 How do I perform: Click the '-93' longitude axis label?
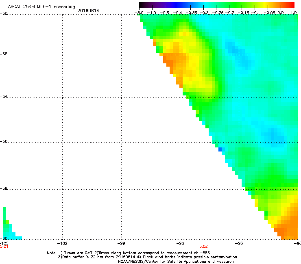239,243
